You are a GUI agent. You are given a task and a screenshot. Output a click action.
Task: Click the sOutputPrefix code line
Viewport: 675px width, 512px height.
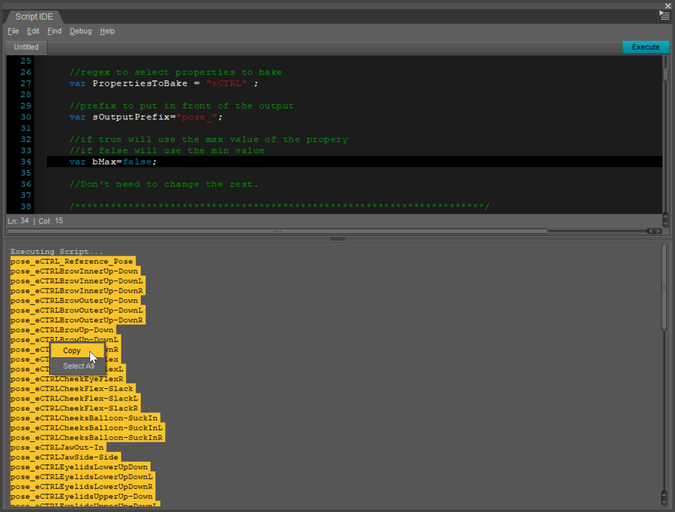(x=146, y=117)
